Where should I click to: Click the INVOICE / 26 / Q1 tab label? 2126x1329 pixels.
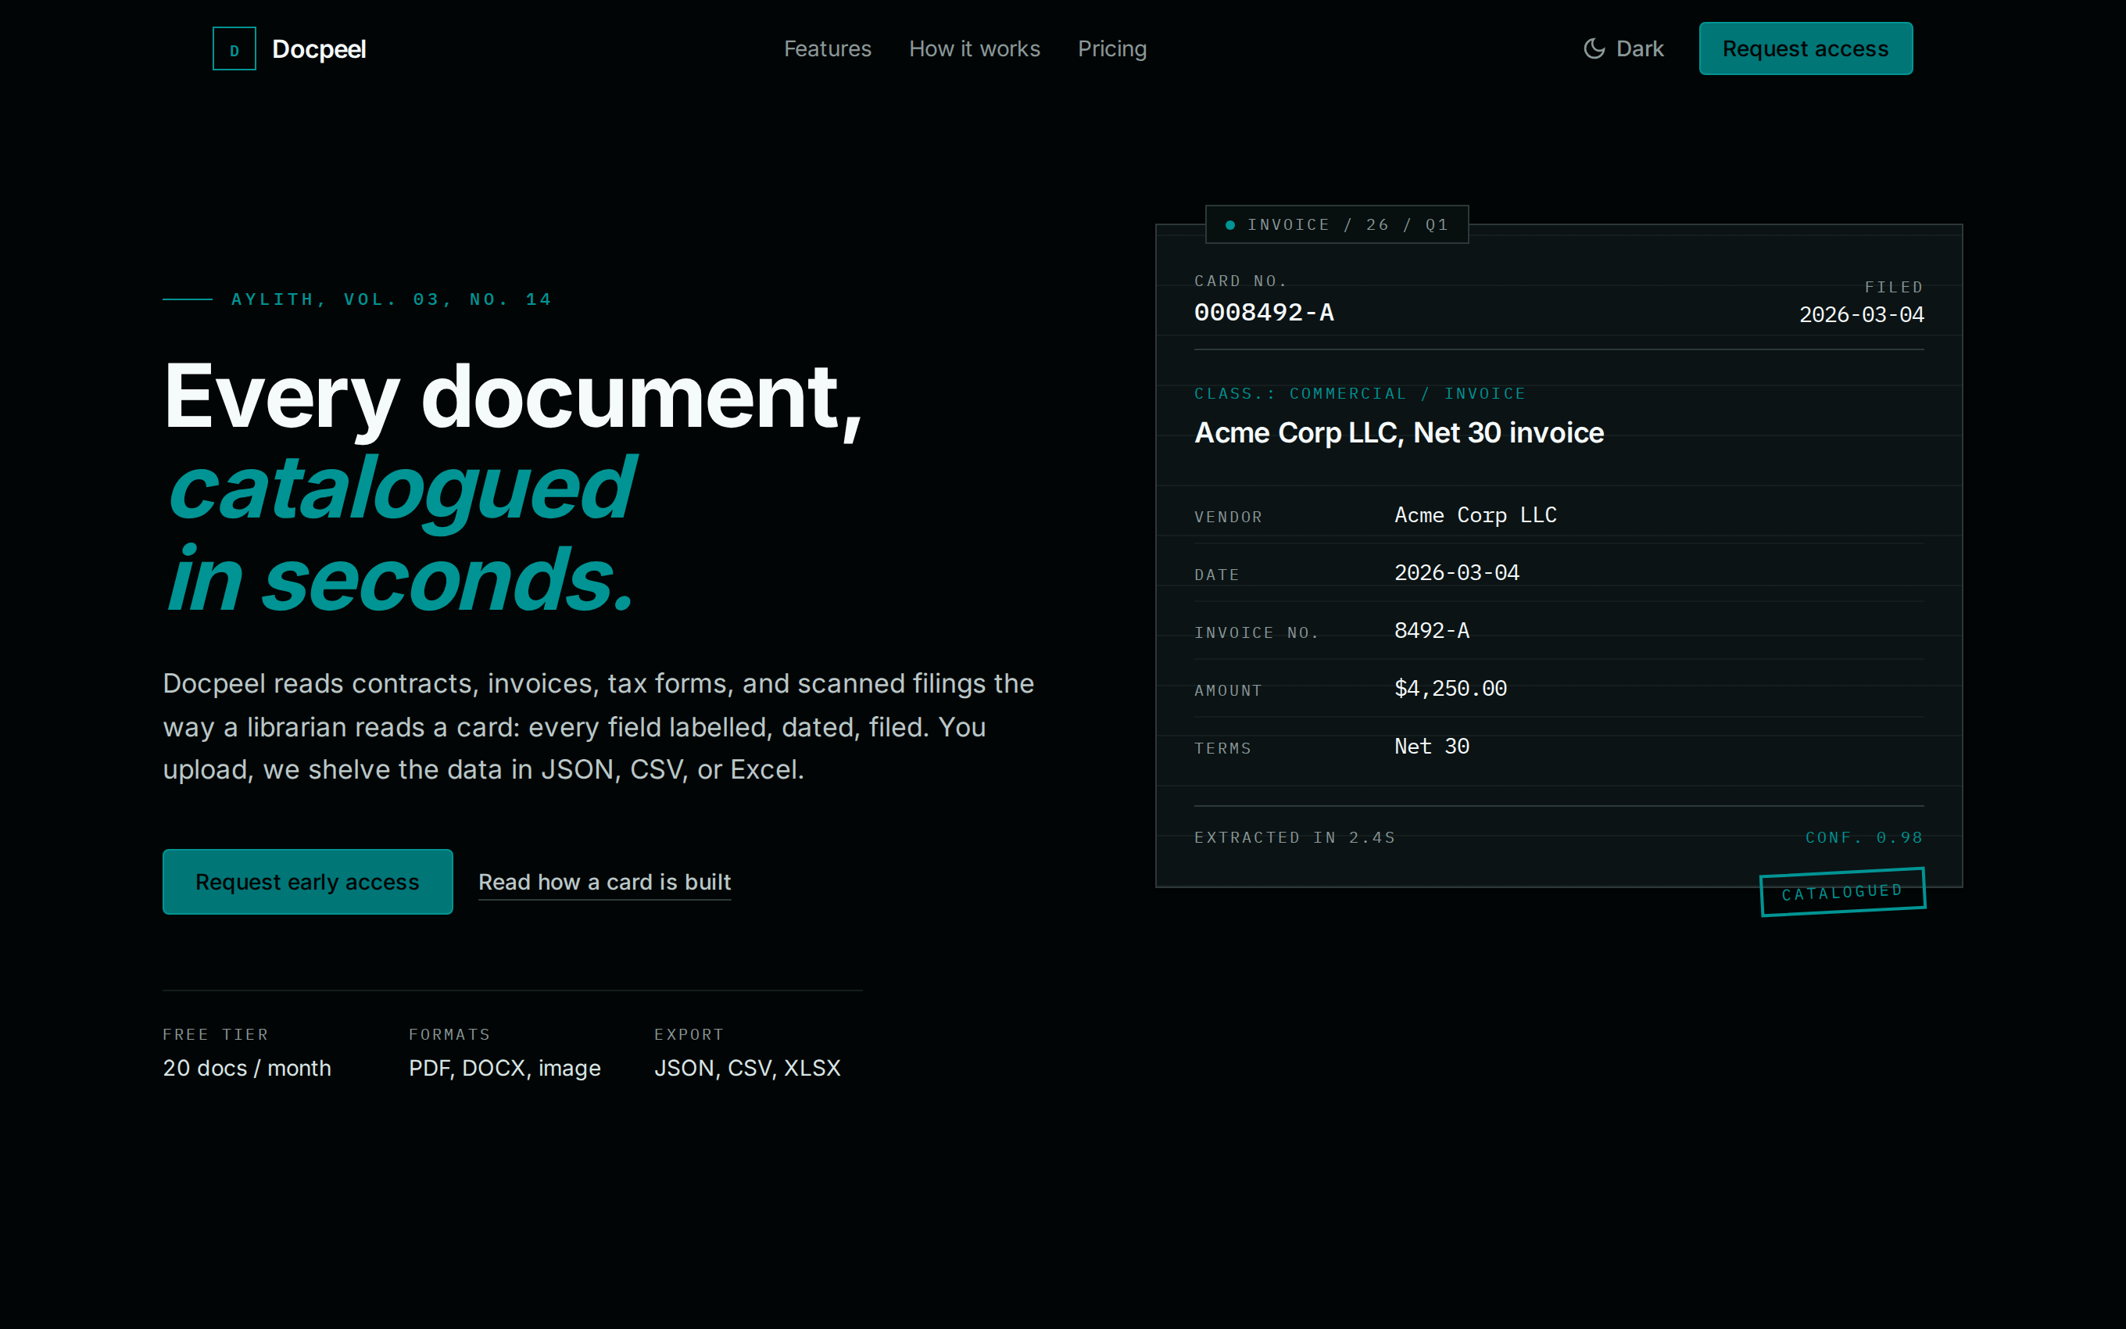[1348, 225]
